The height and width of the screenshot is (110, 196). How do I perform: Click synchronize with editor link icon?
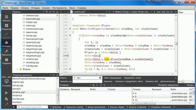50,12
